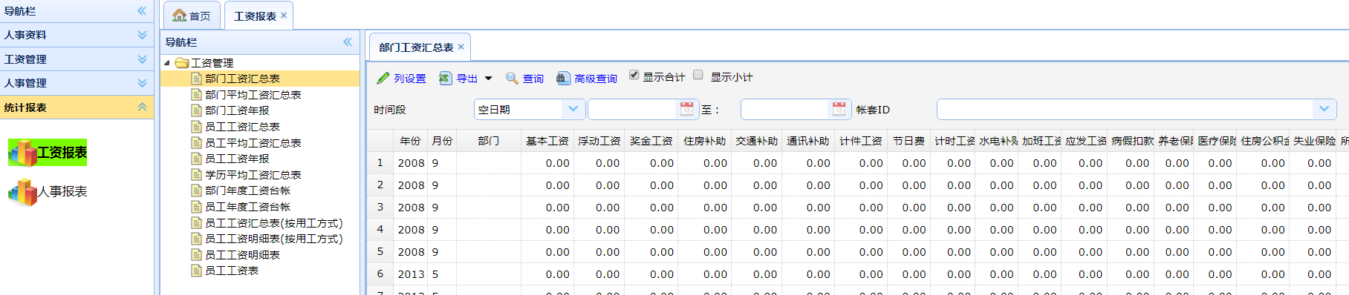Click the 查询 search button
1349x295 pixels.
click(524, 78)
